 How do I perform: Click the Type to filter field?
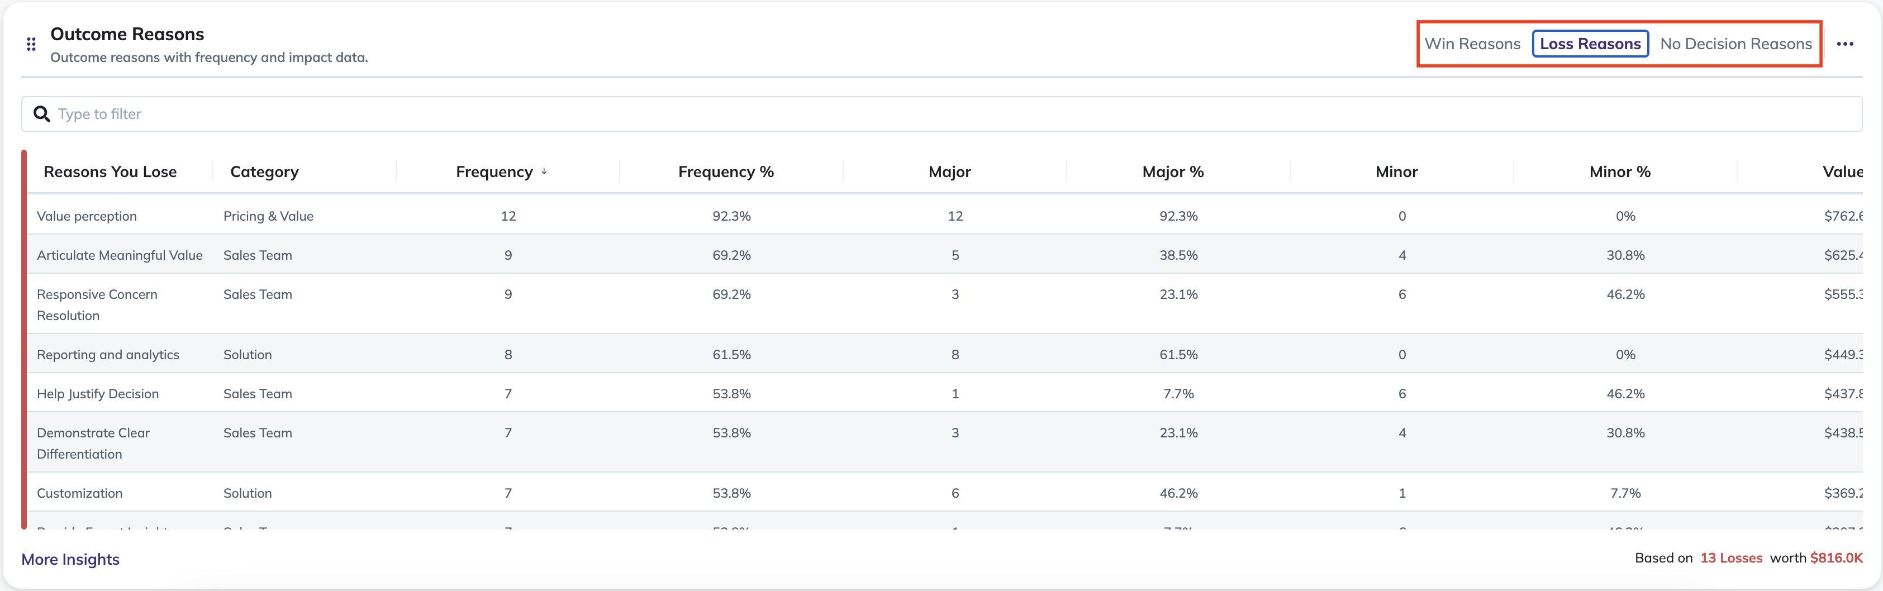click(941, 114)
